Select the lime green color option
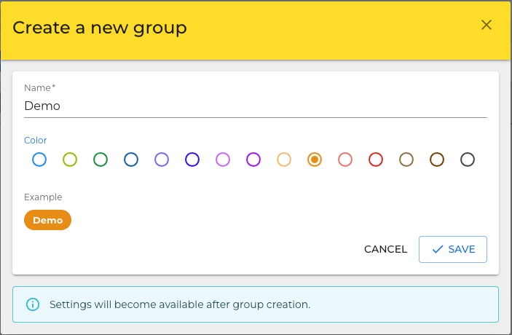This screenshot has width=512, height=335. pos(70,159)
